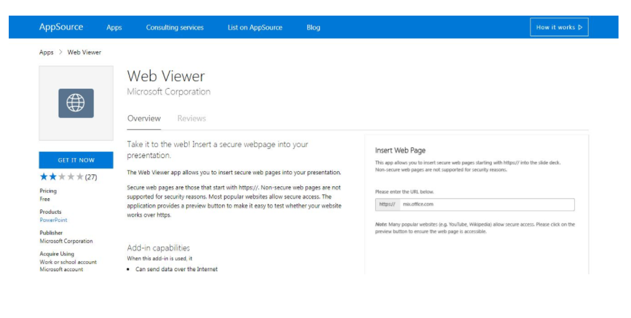
Task: Click the Web Viewer title heading
Action: pos(166,76)
